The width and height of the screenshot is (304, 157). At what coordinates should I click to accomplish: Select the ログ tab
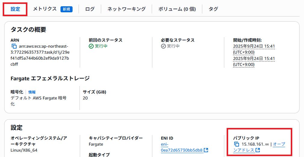(90, 9)
